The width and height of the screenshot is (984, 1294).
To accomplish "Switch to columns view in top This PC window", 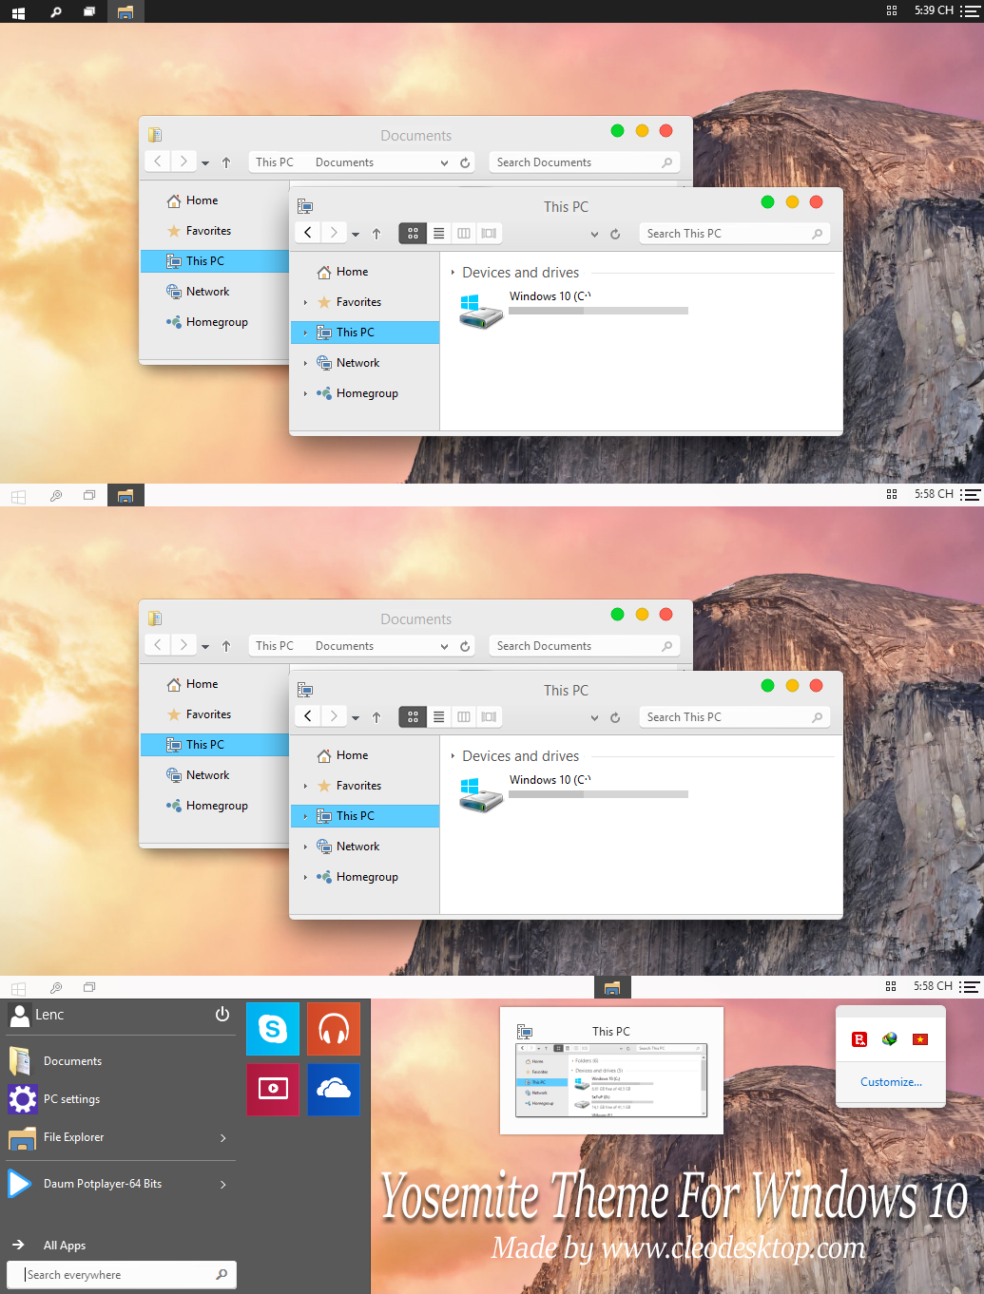I will tap(464, 233).
